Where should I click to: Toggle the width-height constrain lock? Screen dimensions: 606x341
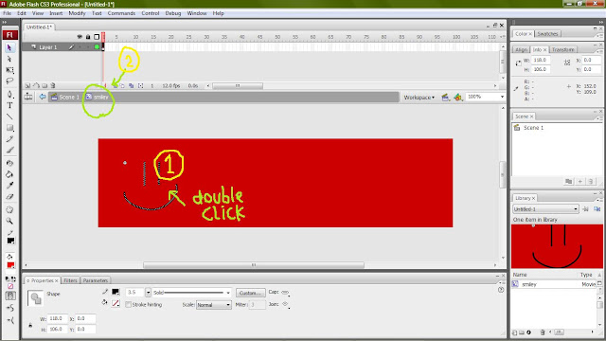30,325
